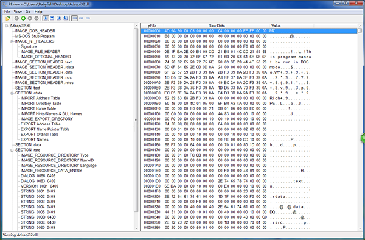Click the grey up-arrow navigation icon
365x240 pixels.
[16, 18]
